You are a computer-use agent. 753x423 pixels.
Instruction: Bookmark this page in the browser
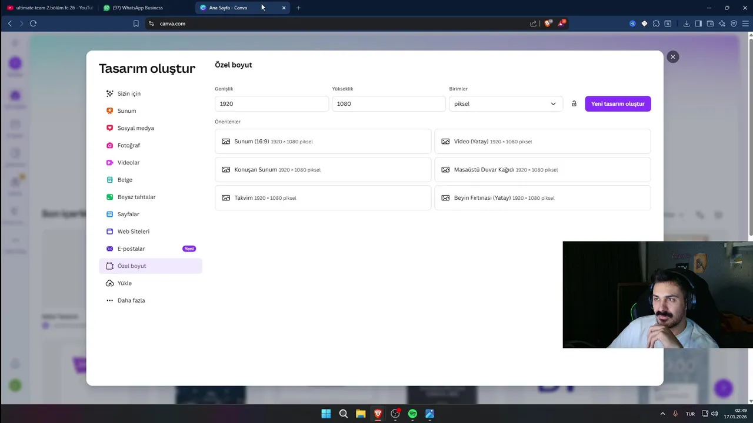136,23
